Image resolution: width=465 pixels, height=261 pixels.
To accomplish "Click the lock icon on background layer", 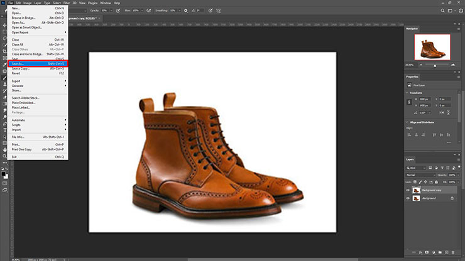I will (452, 198).
